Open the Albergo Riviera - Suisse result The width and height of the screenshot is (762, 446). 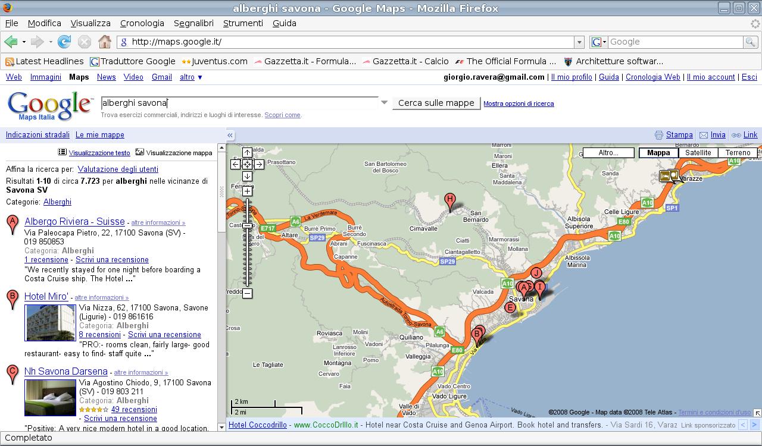pyautogui.click(x=74, y=221)
